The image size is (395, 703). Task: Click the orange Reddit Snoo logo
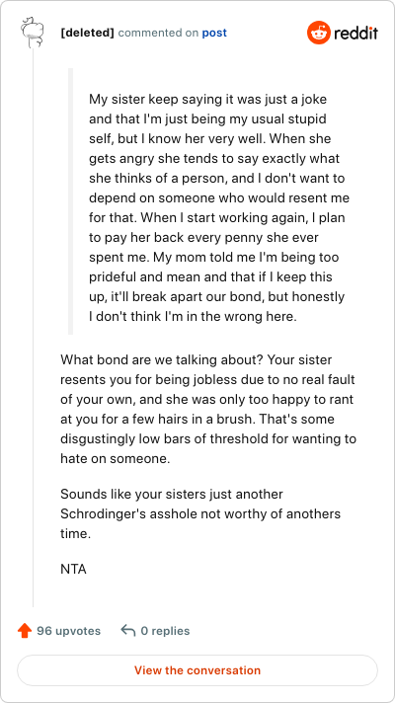[x=318, y=33]
